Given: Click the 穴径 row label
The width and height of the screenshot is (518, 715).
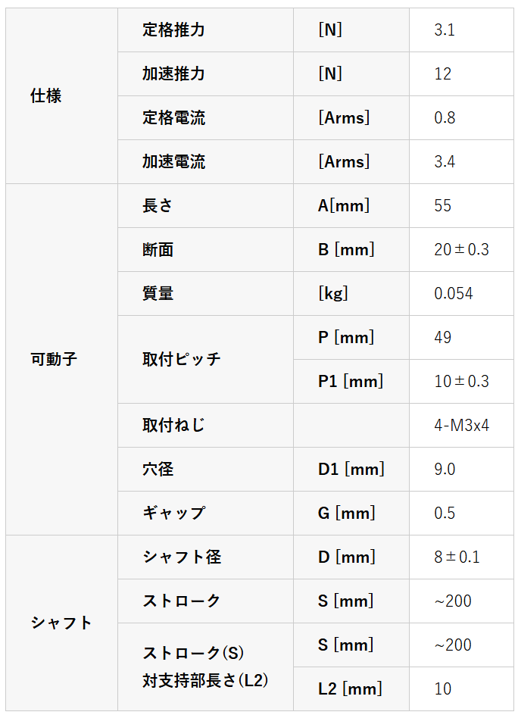Looking at the screenshot, I should (x=158, y=470).
